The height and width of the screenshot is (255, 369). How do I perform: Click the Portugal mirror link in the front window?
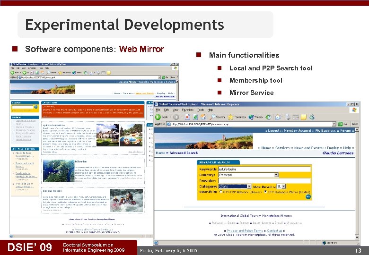[218, 222]
